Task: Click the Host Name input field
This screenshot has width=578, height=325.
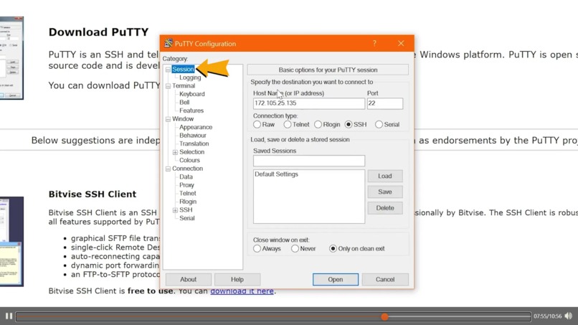Action: point(309,103)
